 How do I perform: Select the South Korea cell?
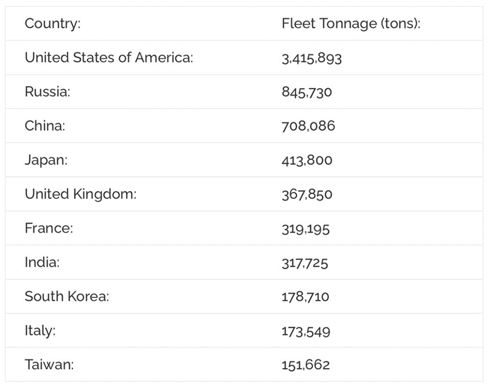(67, 297)
